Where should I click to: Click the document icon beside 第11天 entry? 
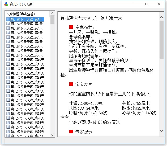8,64
